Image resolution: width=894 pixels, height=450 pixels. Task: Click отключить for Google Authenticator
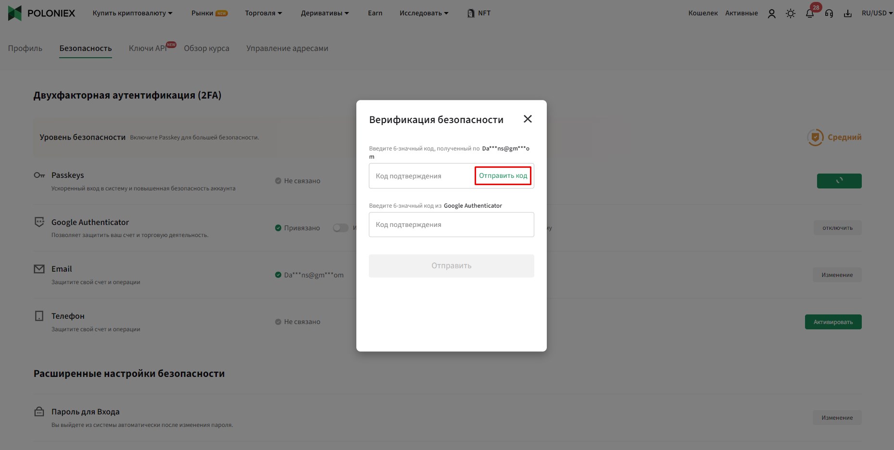point(837,228)
